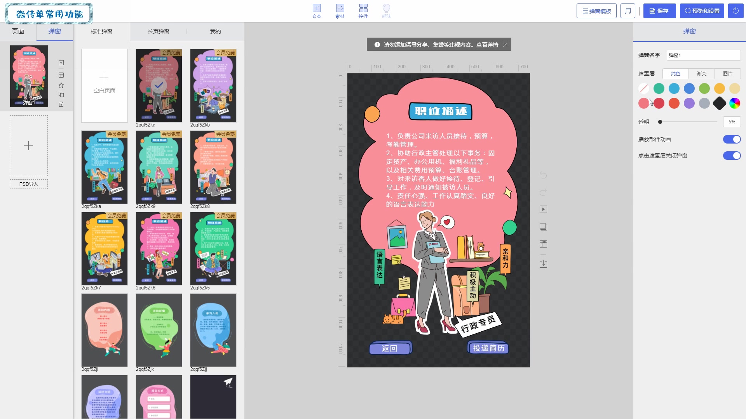Click the 弹窗名字 input field
Image resolution: width=746 pixels, height=419 pixels.
[703, 55]
